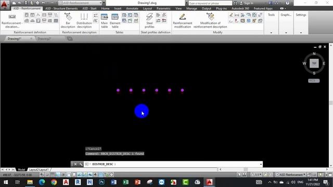Viewport: 333px width, 187px height.
Task: Open Revit from the taskbar
Action: click(x=78, y=182)
